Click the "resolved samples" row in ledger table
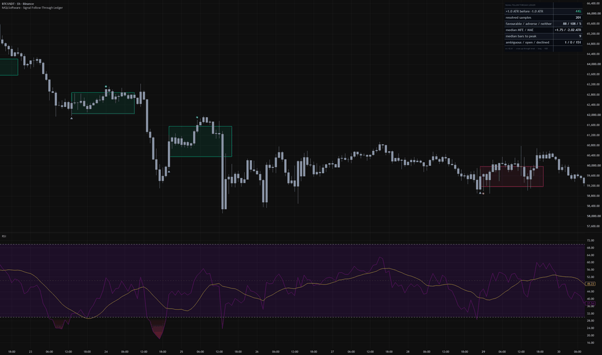The height and width of the screenshot is (355, 602). coord(543,17)
